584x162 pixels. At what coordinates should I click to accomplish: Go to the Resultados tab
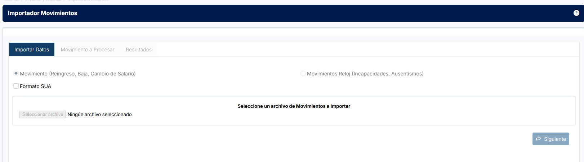(139, 50)
